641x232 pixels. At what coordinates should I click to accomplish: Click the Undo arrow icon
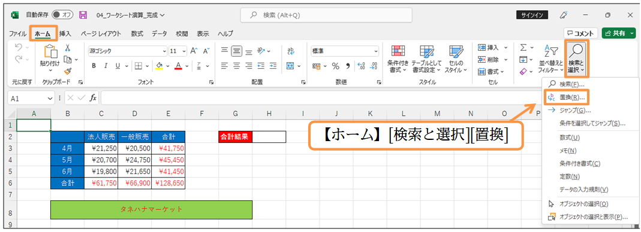(19, 48)
